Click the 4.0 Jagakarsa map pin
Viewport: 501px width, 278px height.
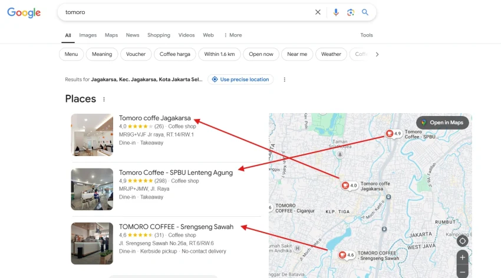pos(350,186)
